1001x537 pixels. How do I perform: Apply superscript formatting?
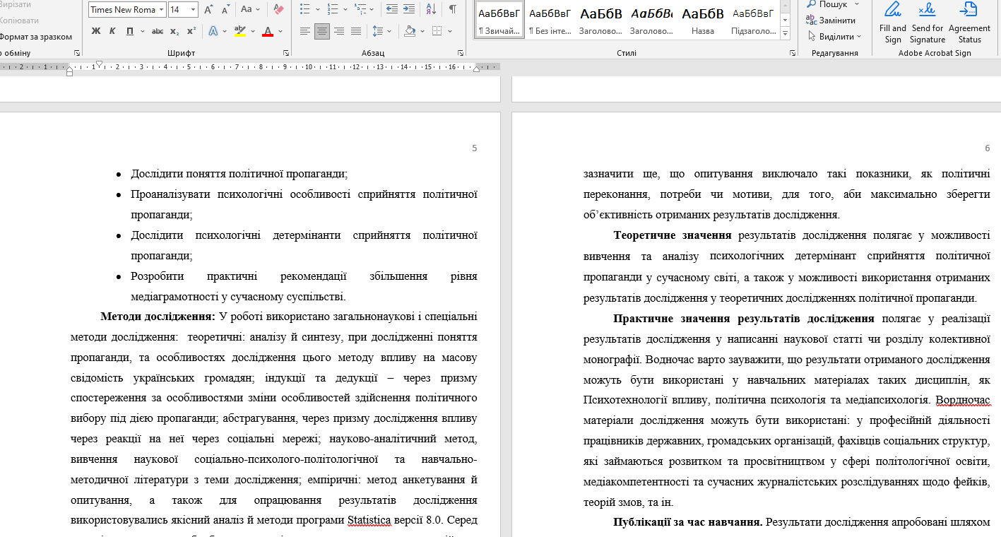[x=191, y=31]
